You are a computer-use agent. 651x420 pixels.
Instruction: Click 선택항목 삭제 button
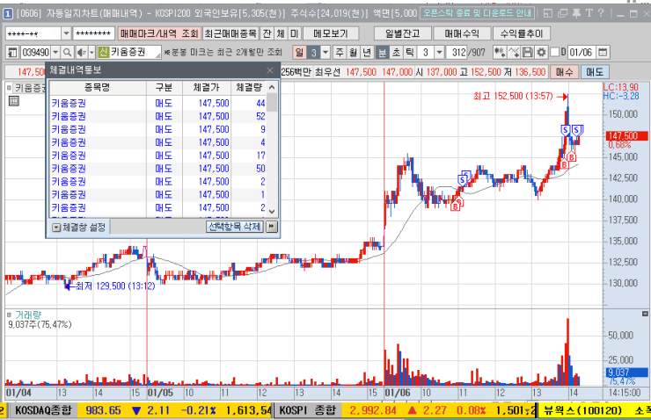coord(235,227)
